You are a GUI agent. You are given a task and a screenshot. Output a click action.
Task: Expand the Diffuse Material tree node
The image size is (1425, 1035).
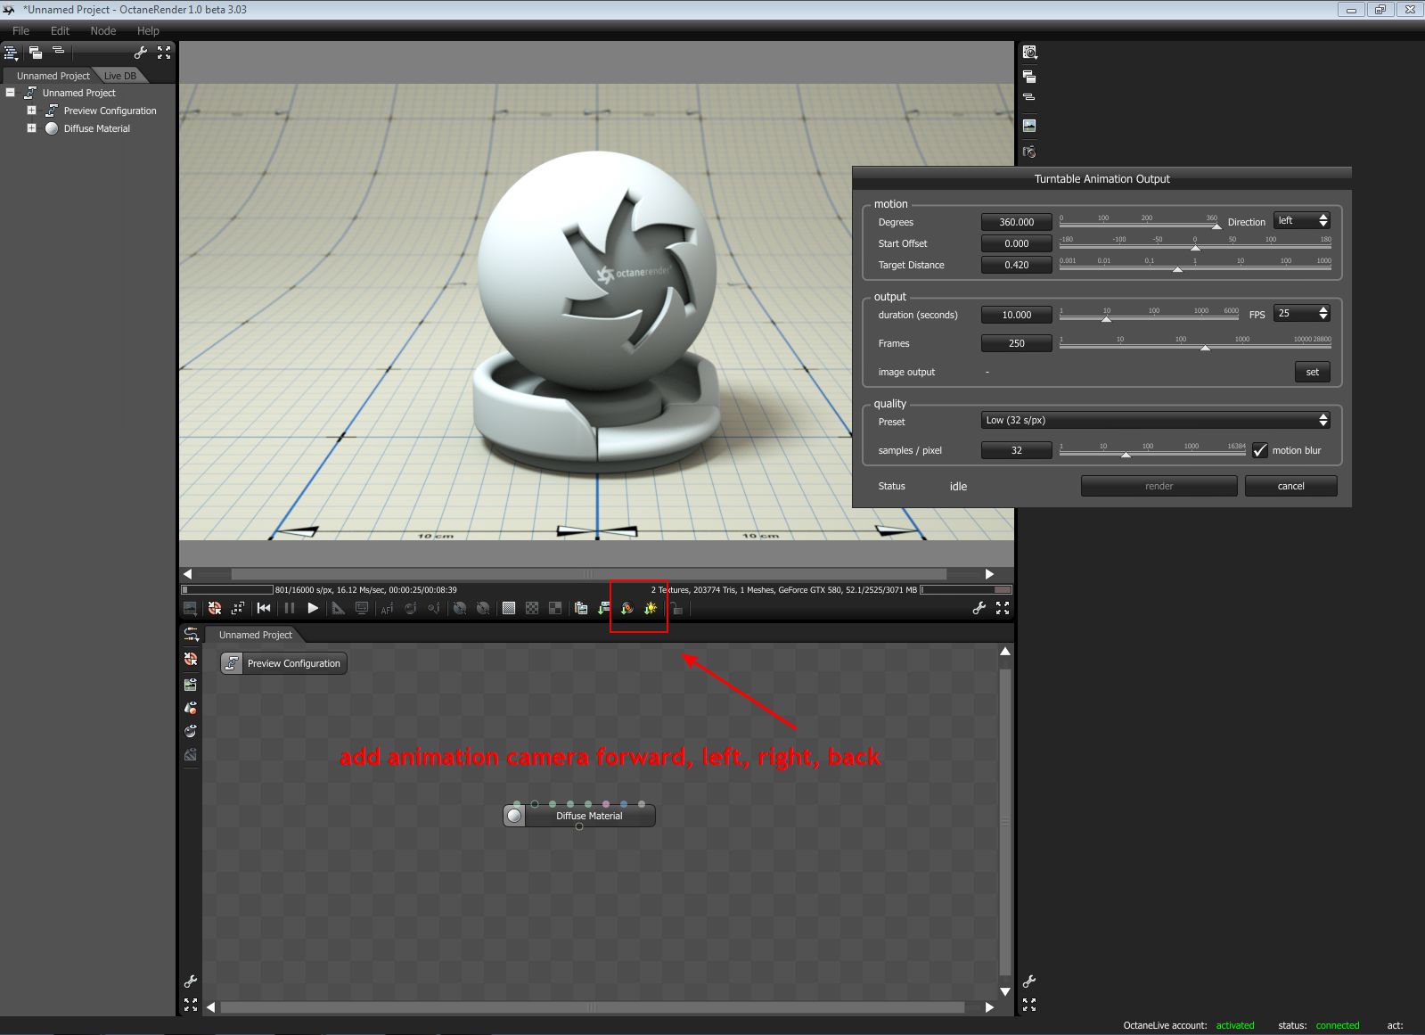click(31, 128)
